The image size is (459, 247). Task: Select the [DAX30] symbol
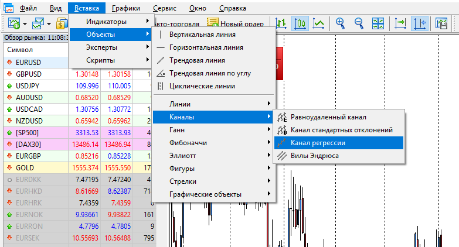pos(28,145)
